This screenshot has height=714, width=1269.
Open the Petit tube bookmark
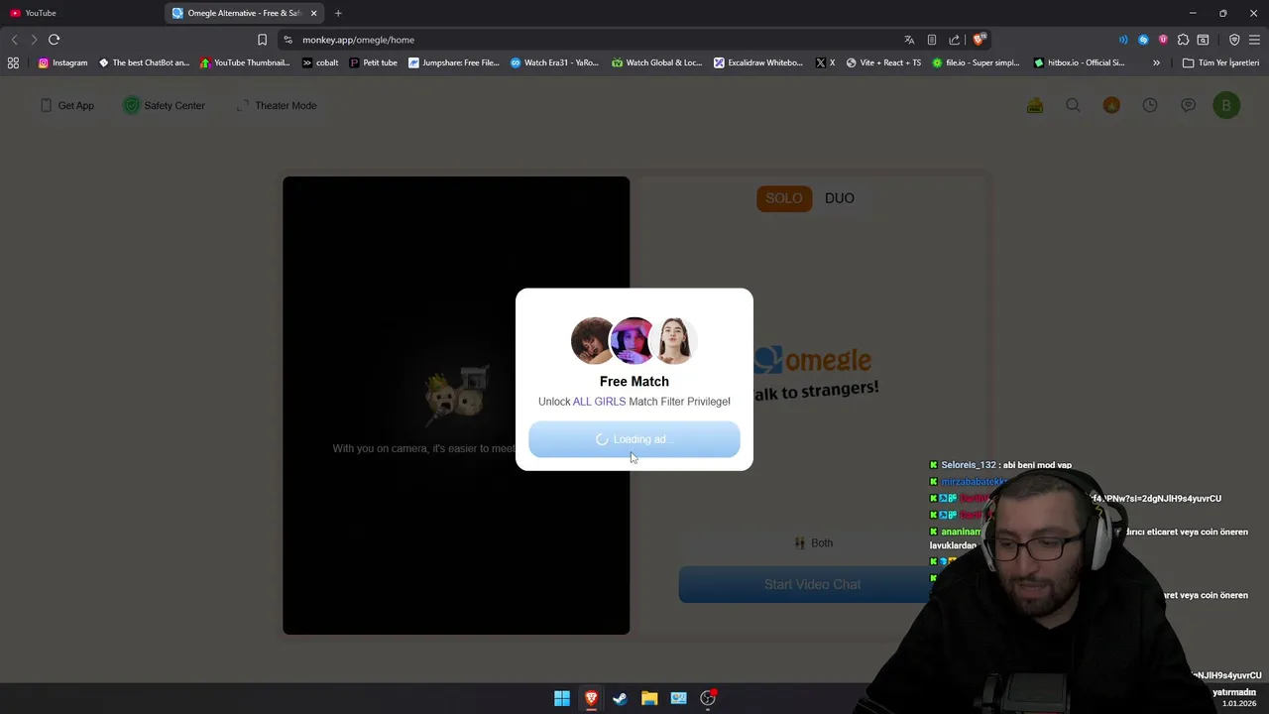point(374,62)
